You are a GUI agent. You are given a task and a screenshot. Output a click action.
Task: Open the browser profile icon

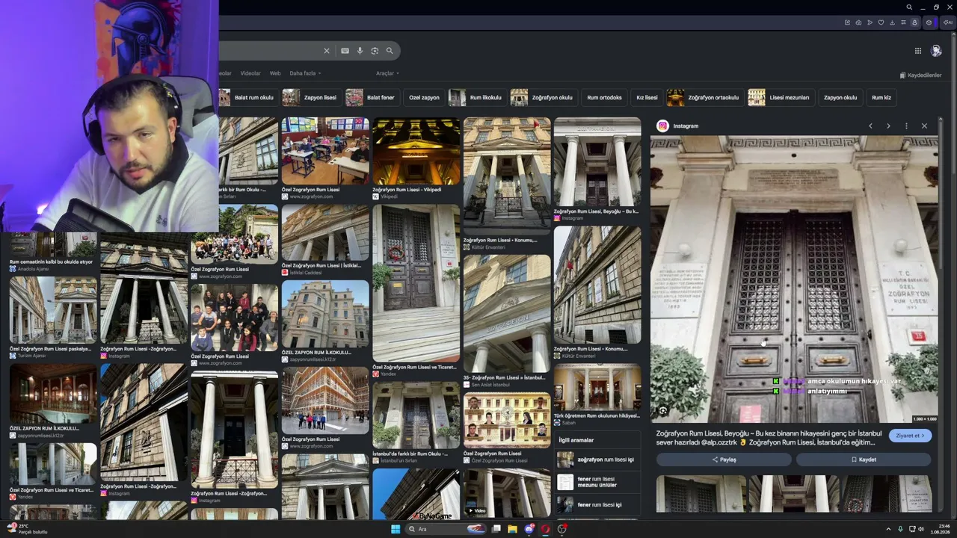click(x=914, y=22)
